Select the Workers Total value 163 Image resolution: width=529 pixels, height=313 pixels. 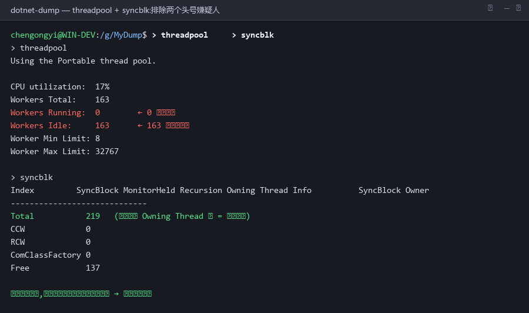102,99
